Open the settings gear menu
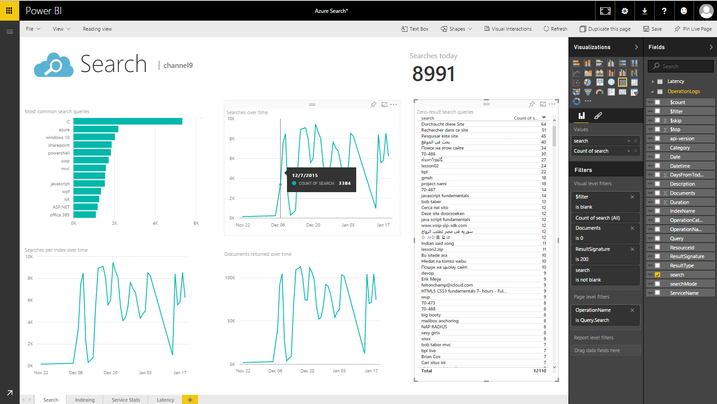The width and height of the screenshot is (717, 404). [625, 11]
